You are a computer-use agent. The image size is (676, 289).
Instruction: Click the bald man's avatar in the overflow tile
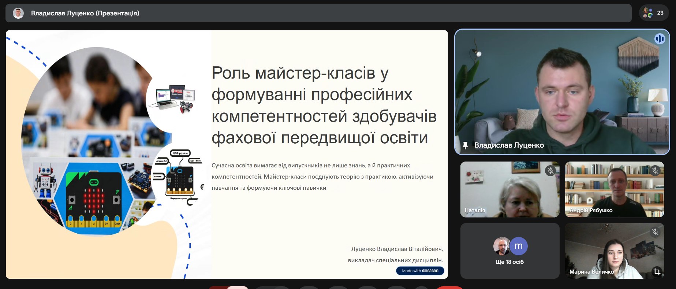click(x=501, y=246)
